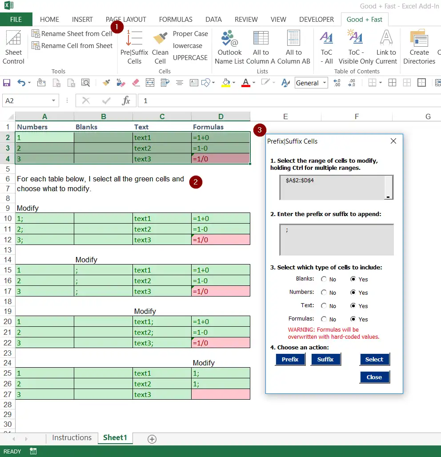Click the Select button
441x457 pixels.
374,359
